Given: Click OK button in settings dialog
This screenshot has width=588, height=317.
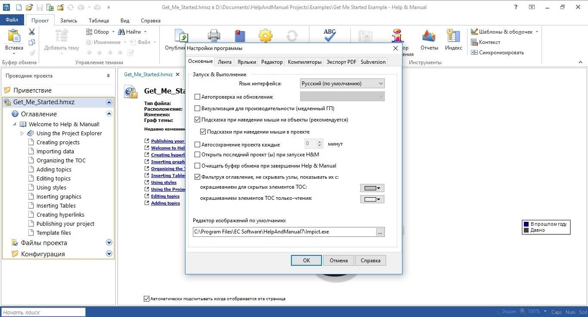Looking at the screenshot, I should (306, 260).
